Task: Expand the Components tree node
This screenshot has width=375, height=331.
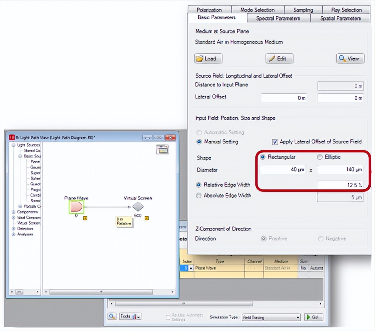Action: point(14,212)
